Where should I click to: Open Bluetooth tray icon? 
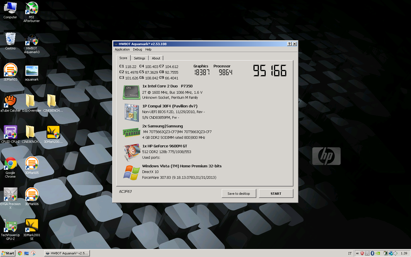[x=372, y=253]
